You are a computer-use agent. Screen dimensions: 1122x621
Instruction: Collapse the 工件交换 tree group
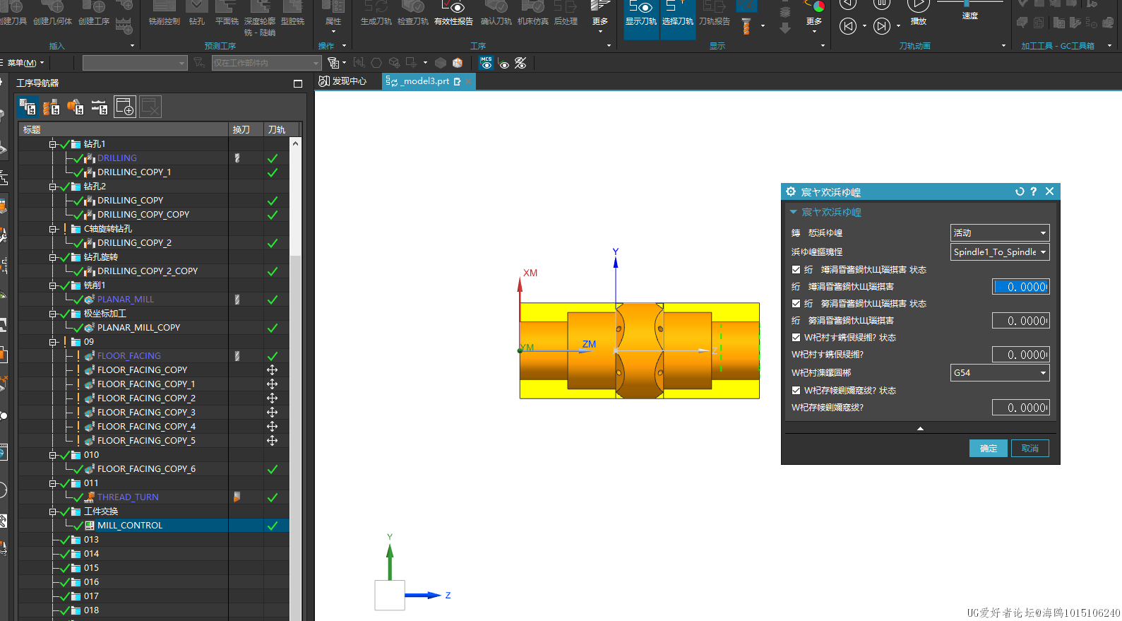(52, 511)
